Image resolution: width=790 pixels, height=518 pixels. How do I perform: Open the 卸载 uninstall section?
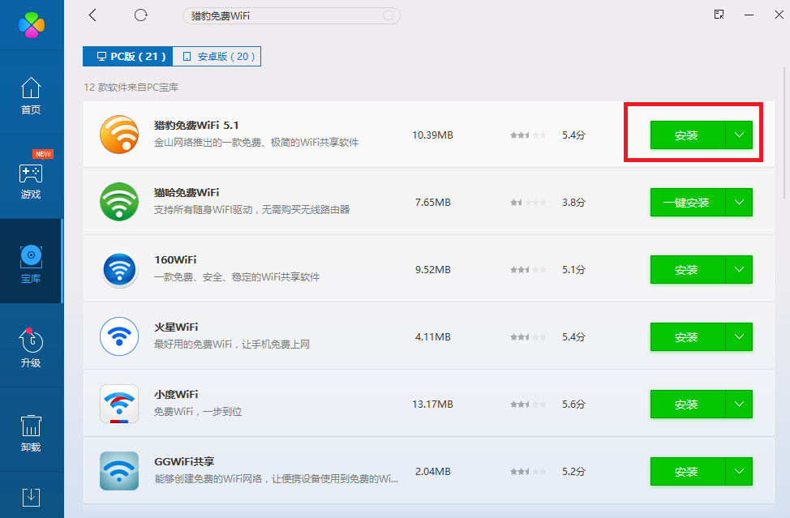point(31,432)
